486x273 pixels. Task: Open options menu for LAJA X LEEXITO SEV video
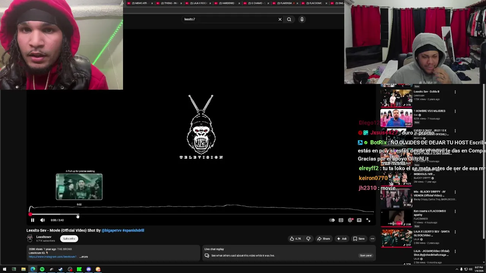pyautogui.click(x=455, y=232)
